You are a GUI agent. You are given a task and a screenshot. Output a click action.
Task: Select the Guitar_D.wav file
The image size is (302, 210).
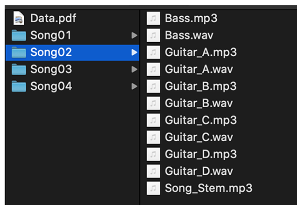click(x=199, y=171)
